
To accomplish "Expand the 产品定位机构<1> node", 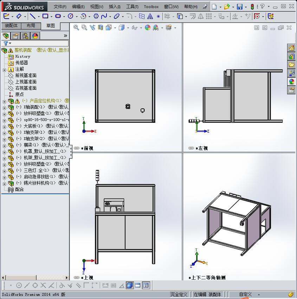I will (x=4, y=102).
